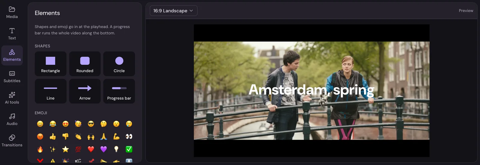The image size is (480, 165).
Task: Open the Media panel
Action: (x=12, y=13)
